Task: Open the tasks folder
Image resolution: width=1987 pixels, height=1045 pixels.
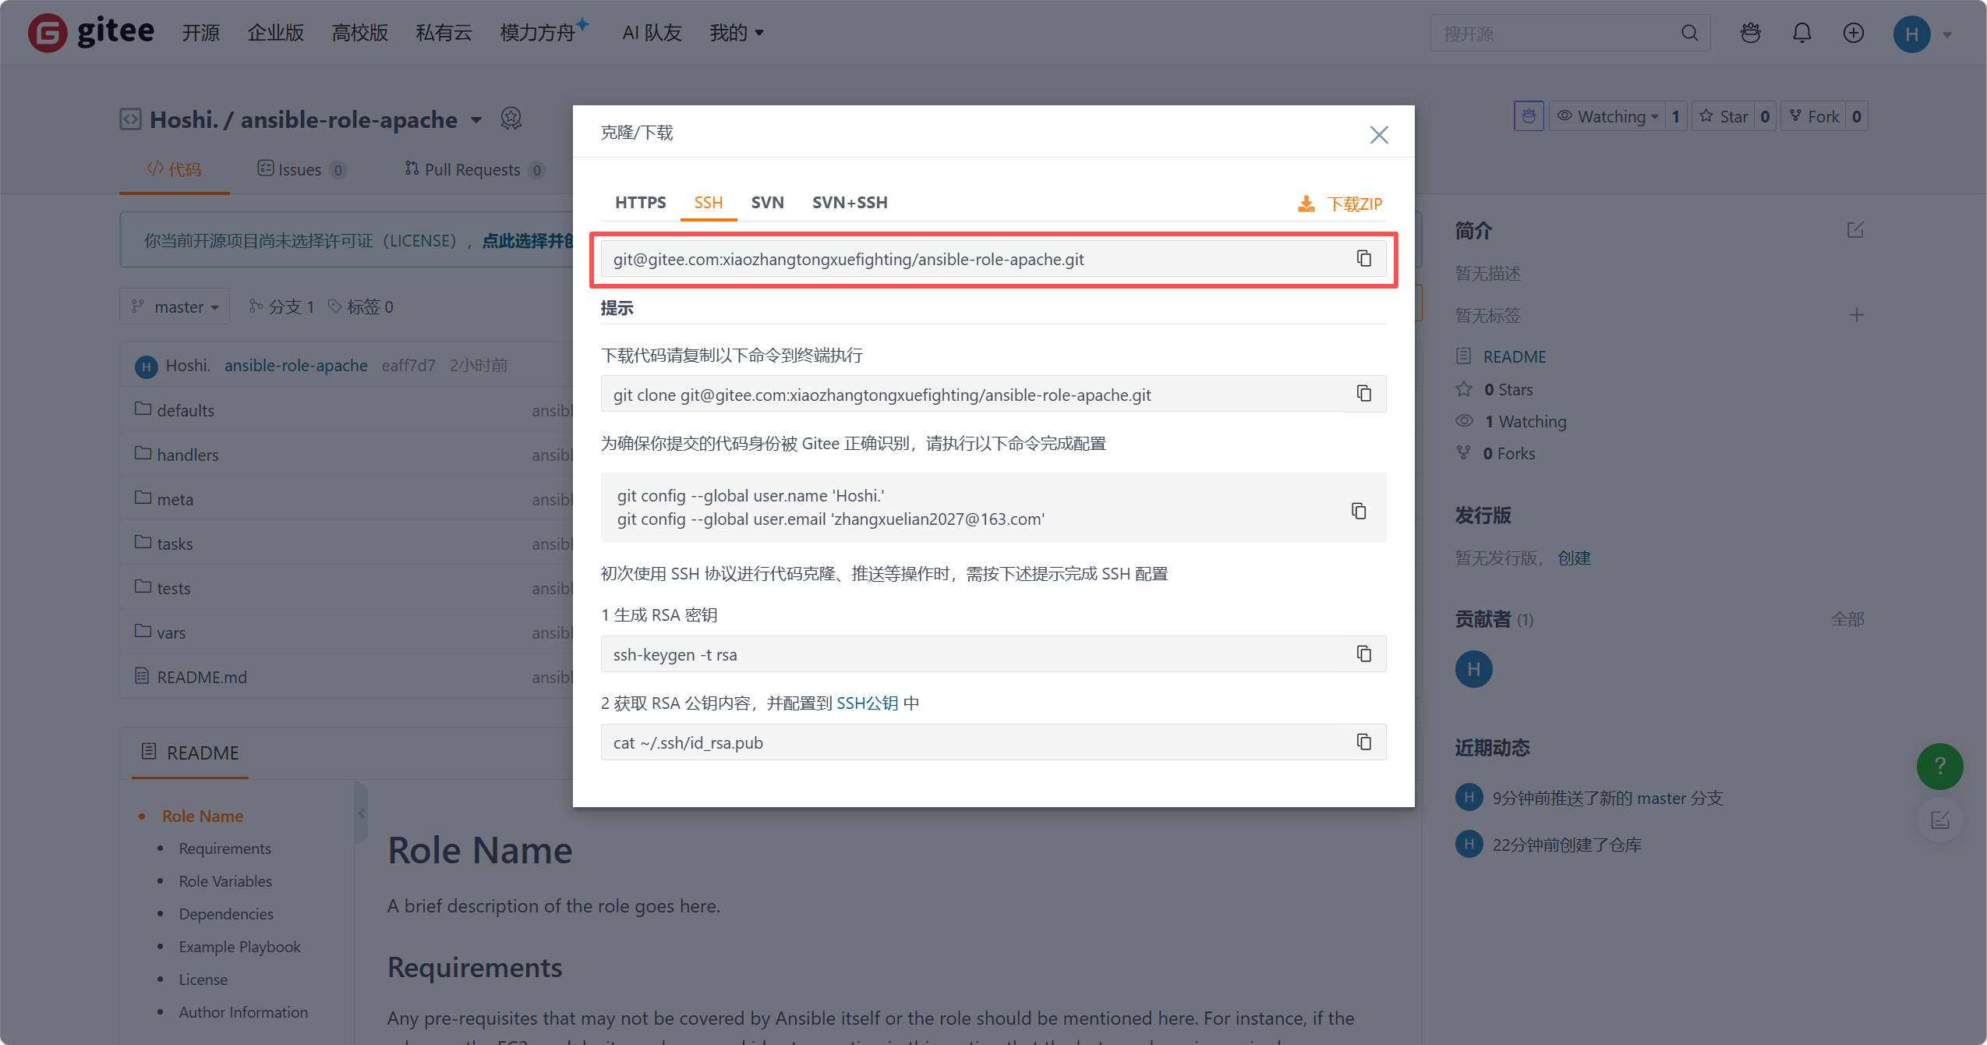Action: tap(175, 544)
